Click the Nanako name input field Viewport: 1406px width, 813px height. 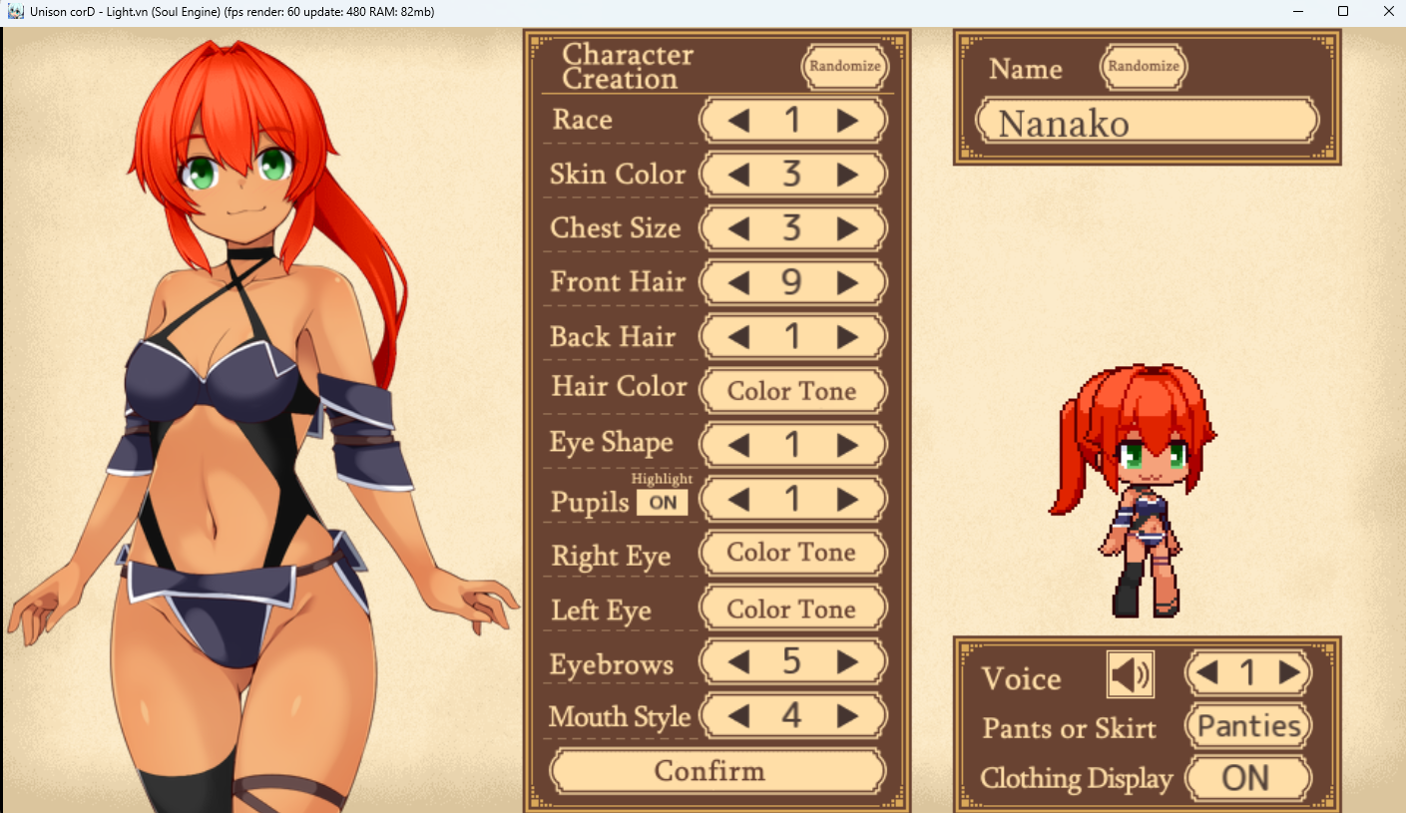click(x=1148, y=122)
